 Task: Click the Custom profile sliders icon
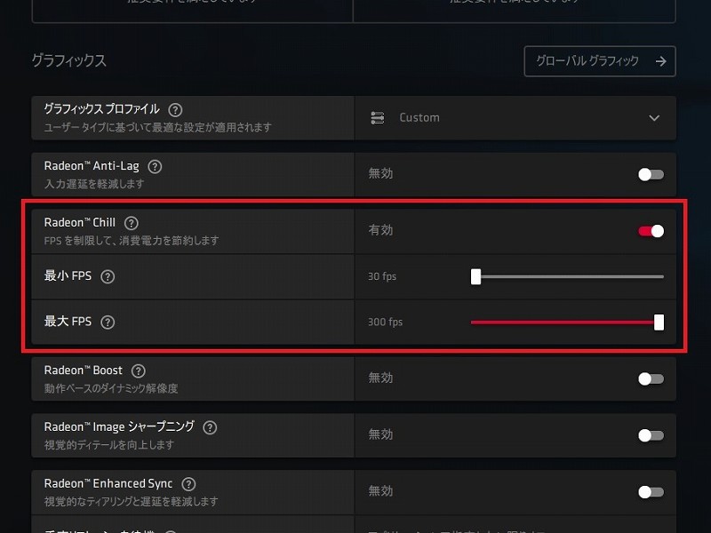377,118
